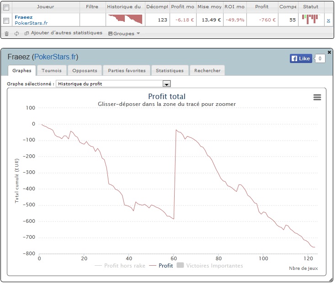This screenshot has width=336, height=284.
Task: Sort by the Profit column header
Action: (x=262, y=7)
